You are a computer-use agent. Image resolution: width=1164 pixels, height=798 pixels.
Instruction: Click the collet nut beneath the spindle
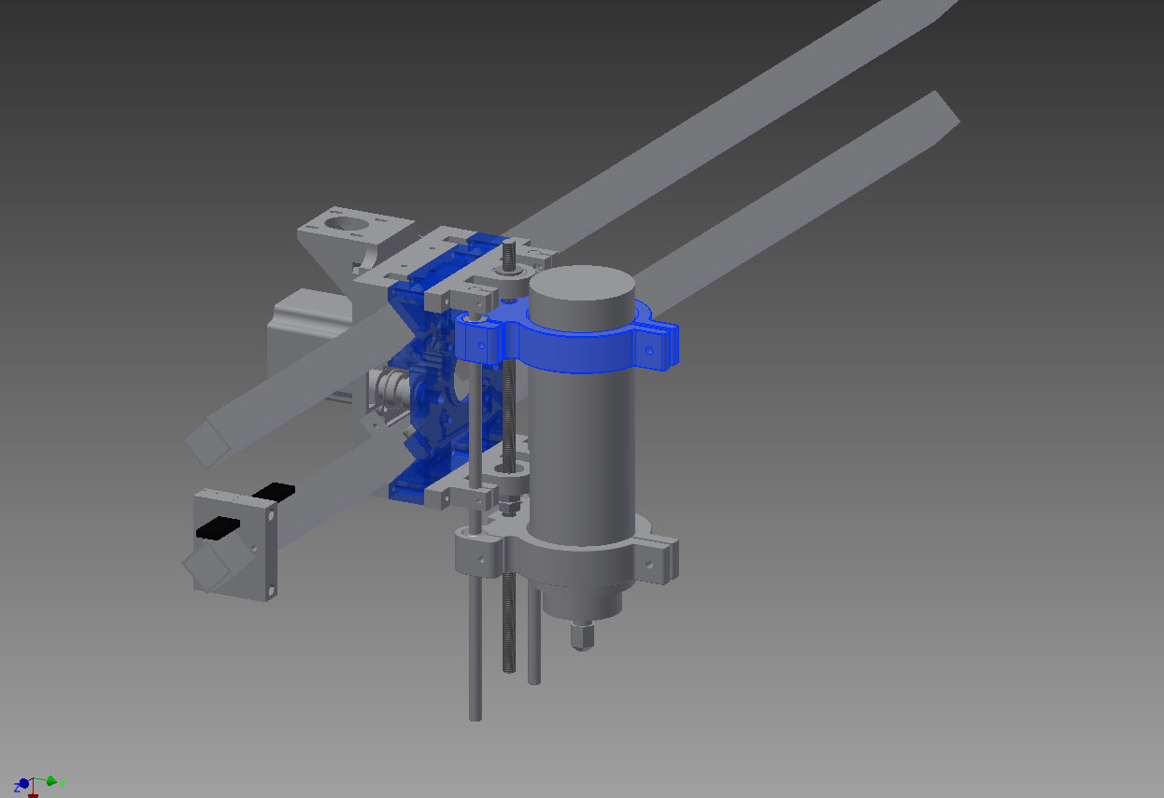click(582, 636)
